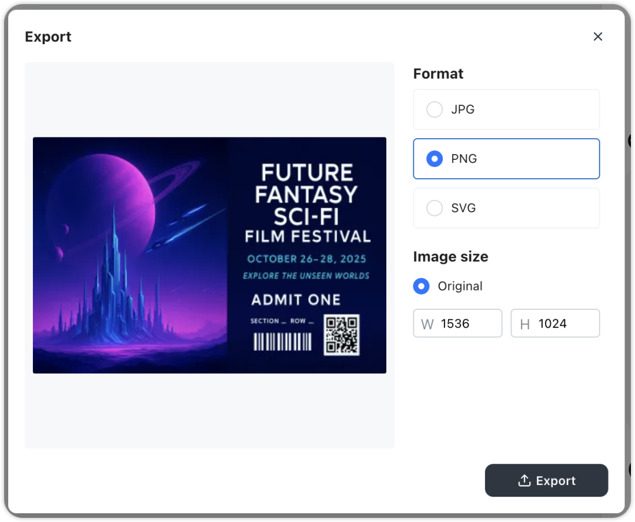Click the H prefix in the height box

[525, 324]
